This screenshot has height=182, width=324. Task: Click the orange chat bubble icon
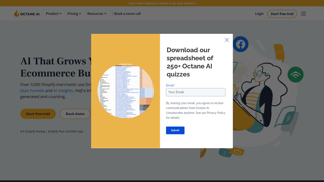[279, 52]
